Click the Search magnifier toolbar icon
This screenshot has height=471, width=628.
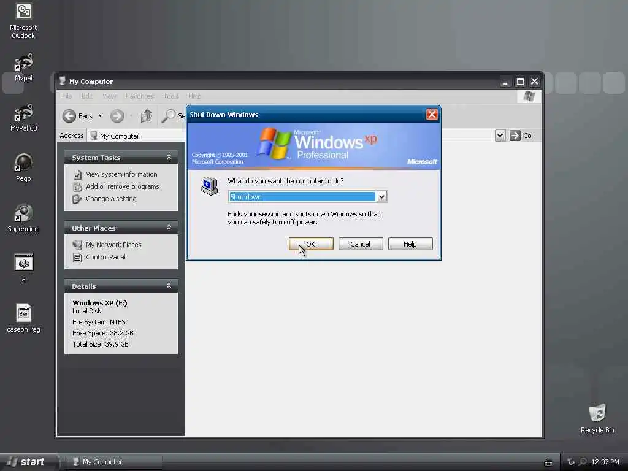click(x=168, y=116)
